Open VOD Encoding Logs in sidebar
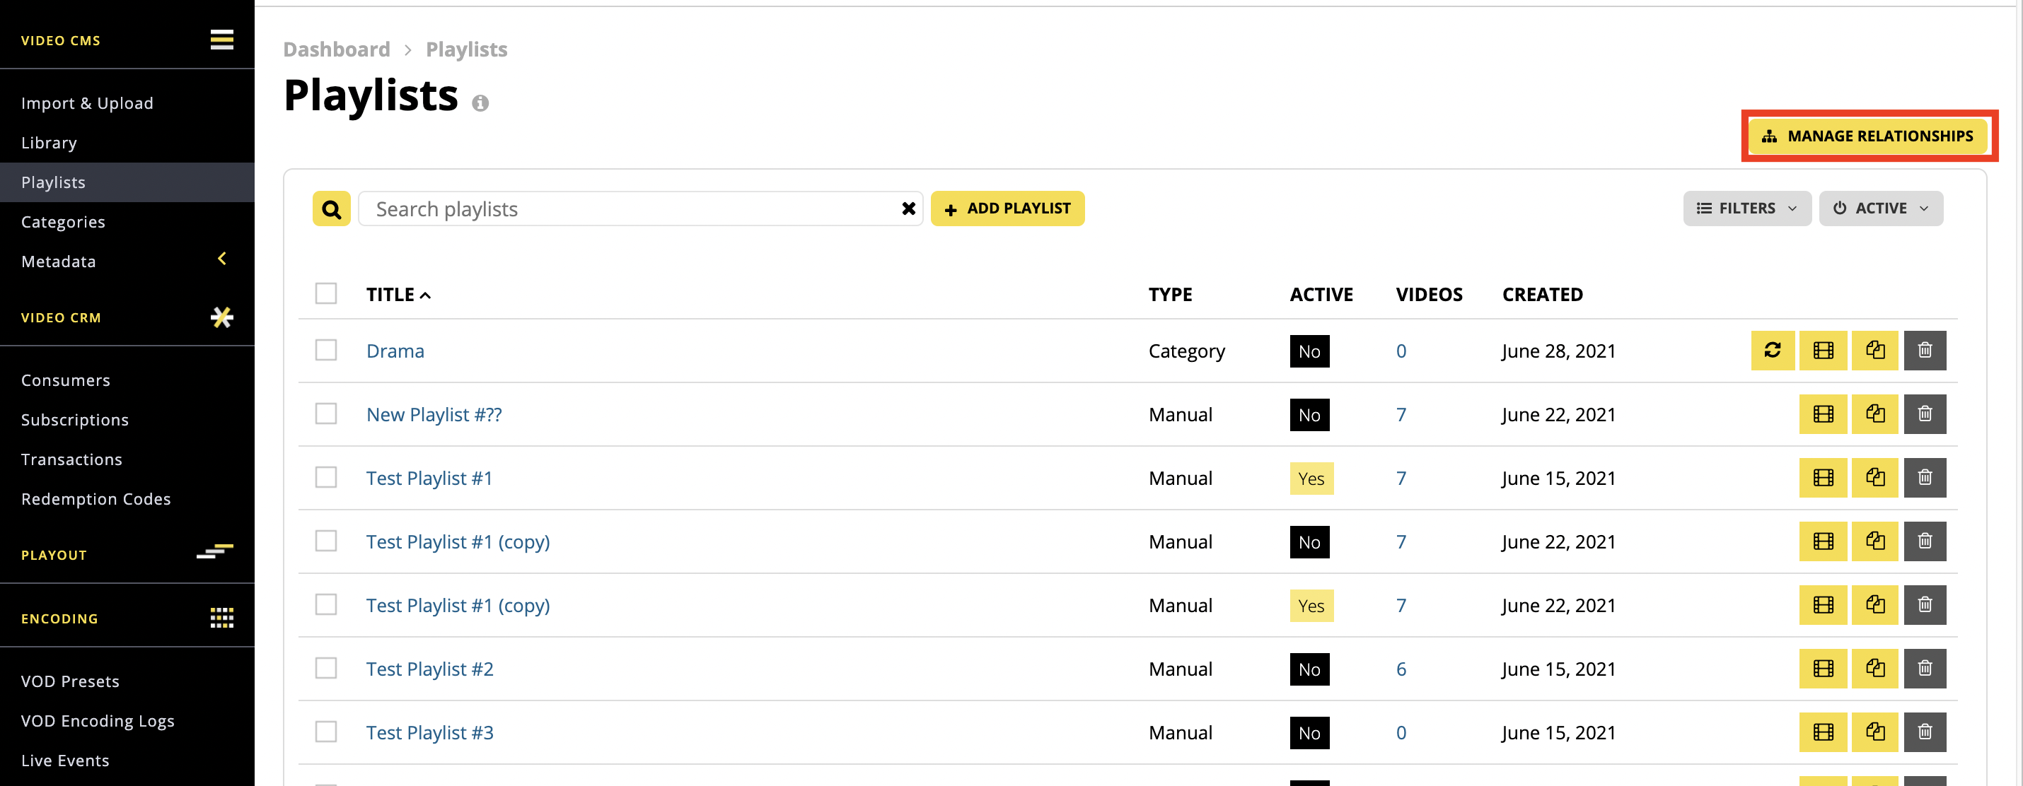The width and height of the screenshot is (2023, 786). (98, 721)
